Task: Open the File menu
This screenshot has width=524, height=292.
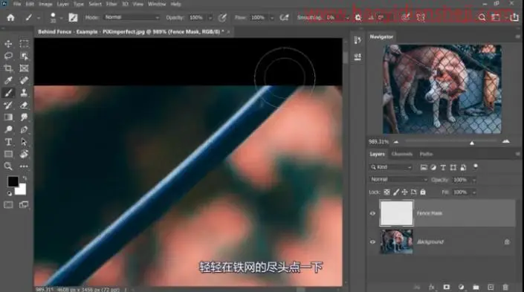Action: click(17, 4)
